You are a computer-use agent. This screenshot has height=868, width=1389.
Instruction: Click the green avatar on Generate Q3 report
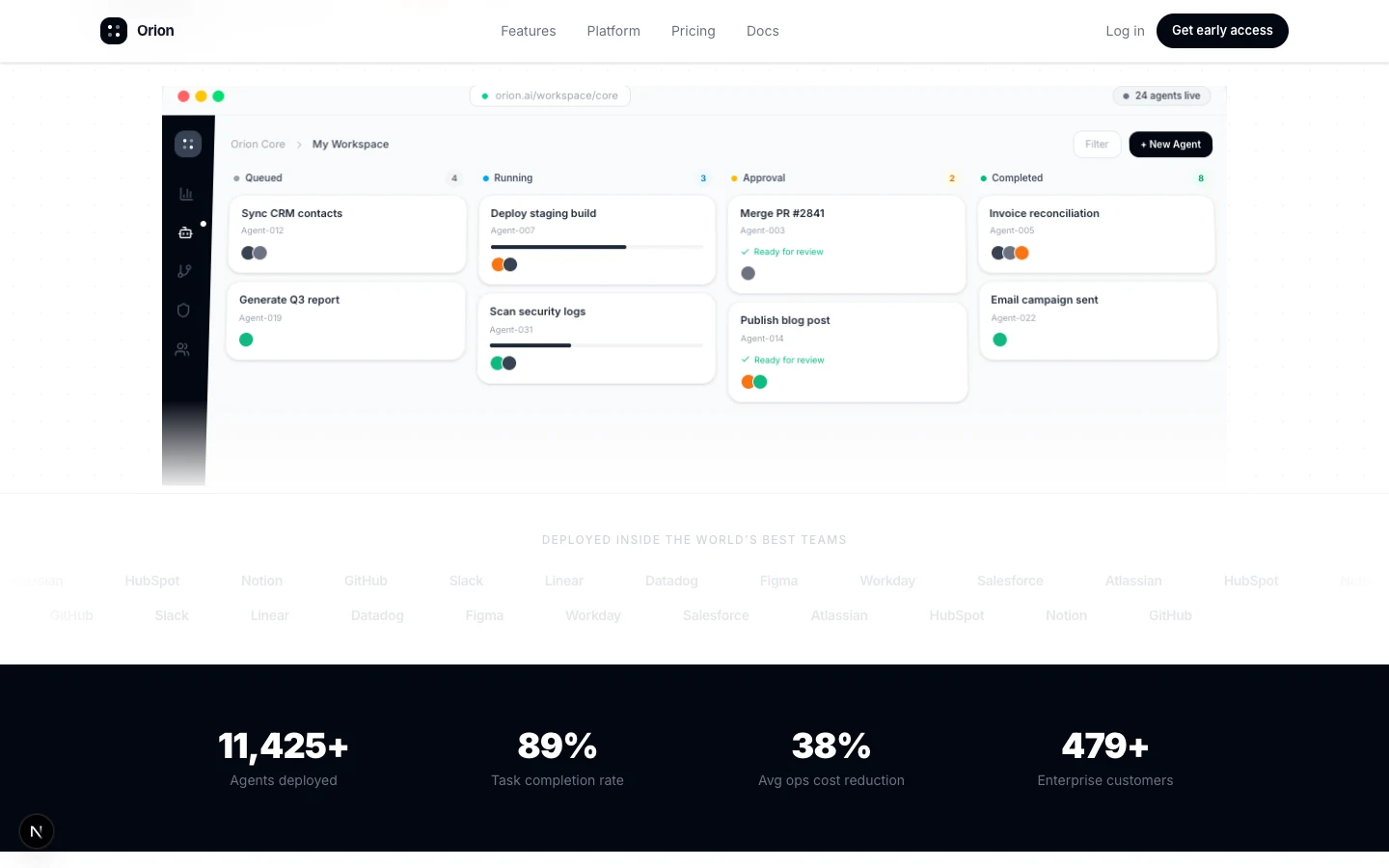(246, 339)
